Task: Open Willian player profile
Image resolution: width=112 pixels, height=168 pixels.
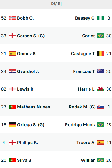Action: point(88,160)
